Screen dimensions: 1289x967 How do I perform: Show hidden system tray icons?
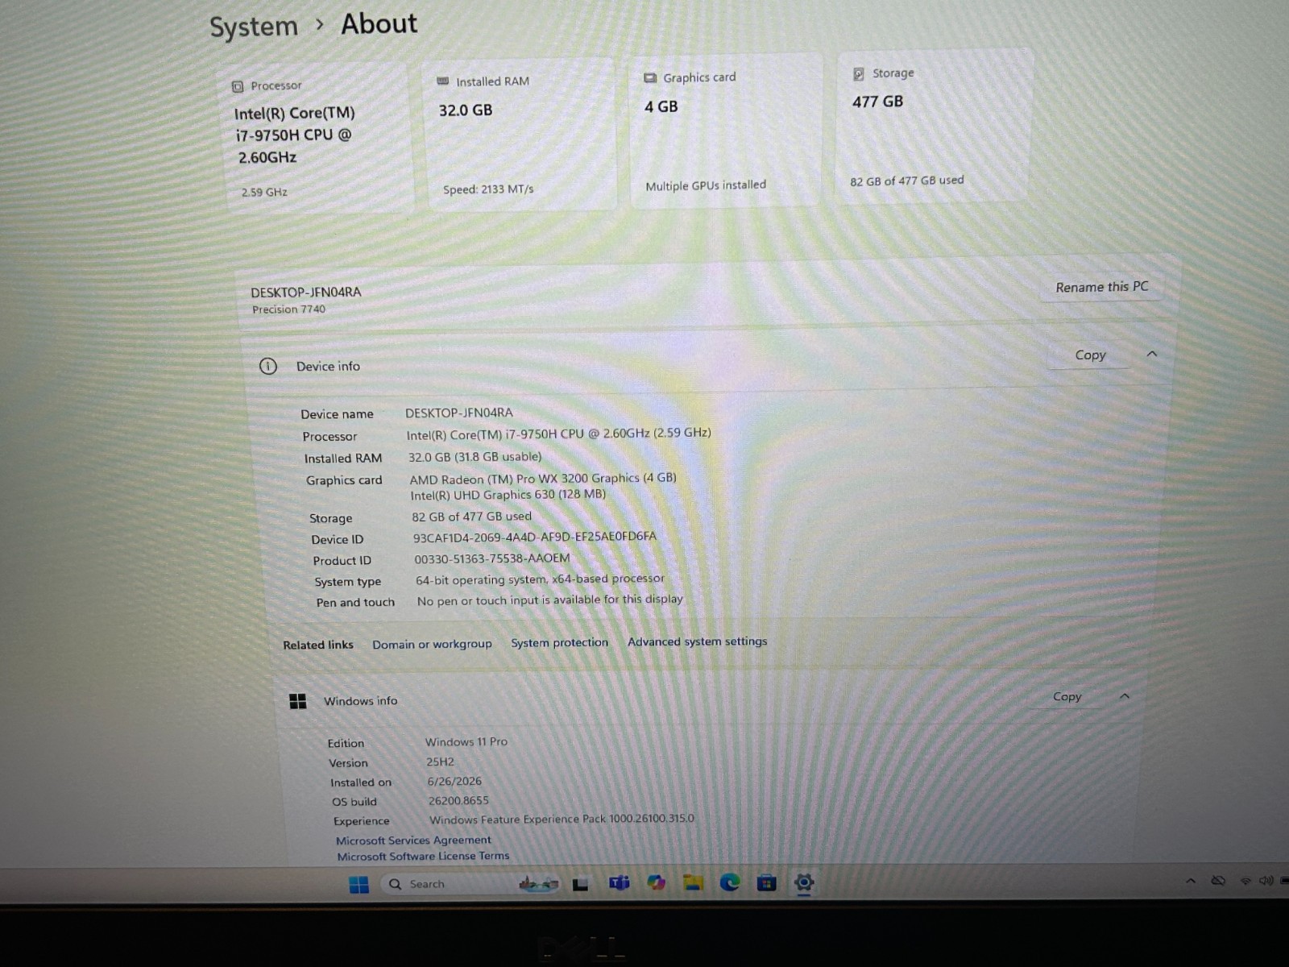[x=1191, y=881]
